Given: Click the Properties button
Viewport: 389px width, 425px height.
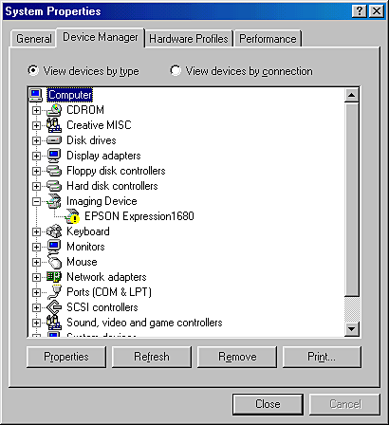Looking at the screenshot, I should [x=66, y=357].
